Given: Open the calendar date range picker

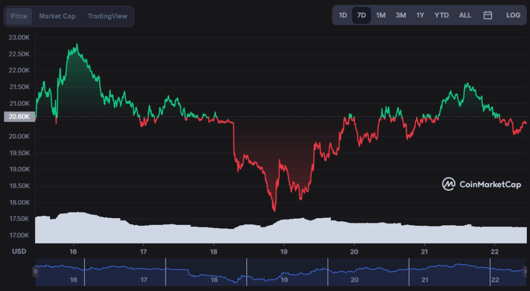Looking at the screenshot, I should [x=488, y=15].
